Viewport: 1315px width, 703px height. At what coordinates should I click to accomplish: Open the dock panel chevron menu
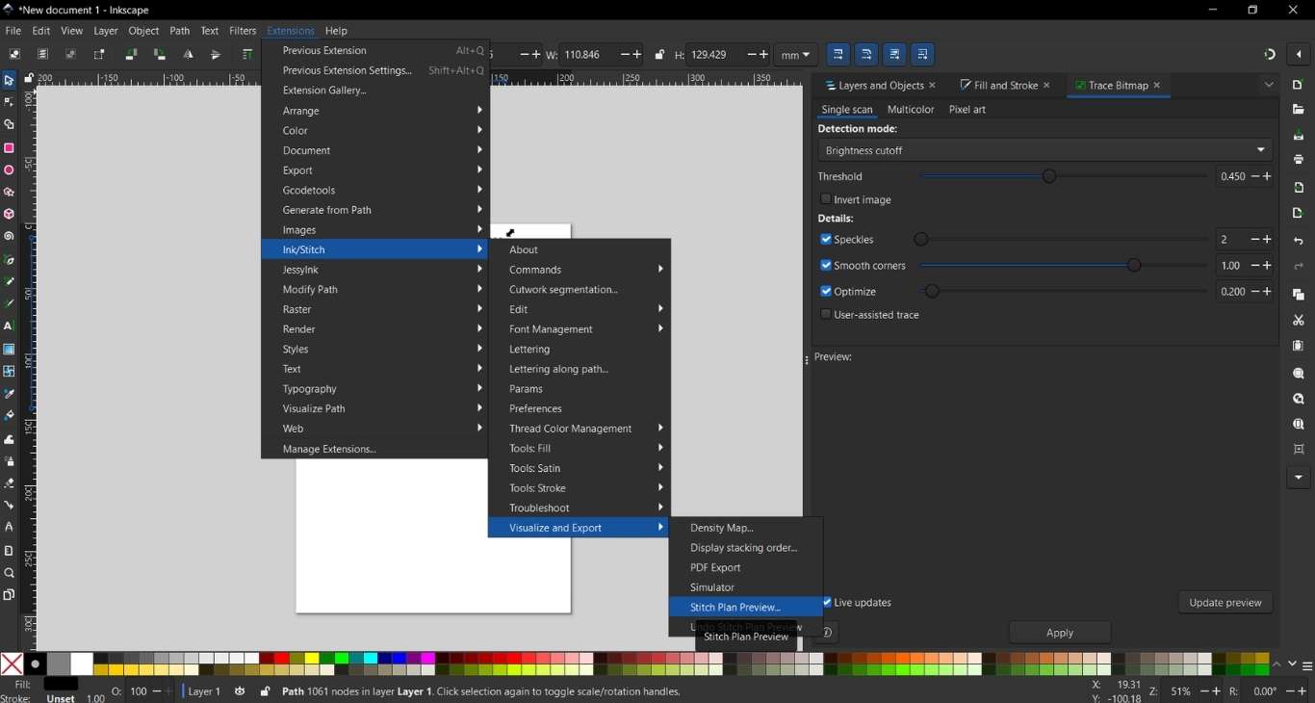pos(1270,86)
